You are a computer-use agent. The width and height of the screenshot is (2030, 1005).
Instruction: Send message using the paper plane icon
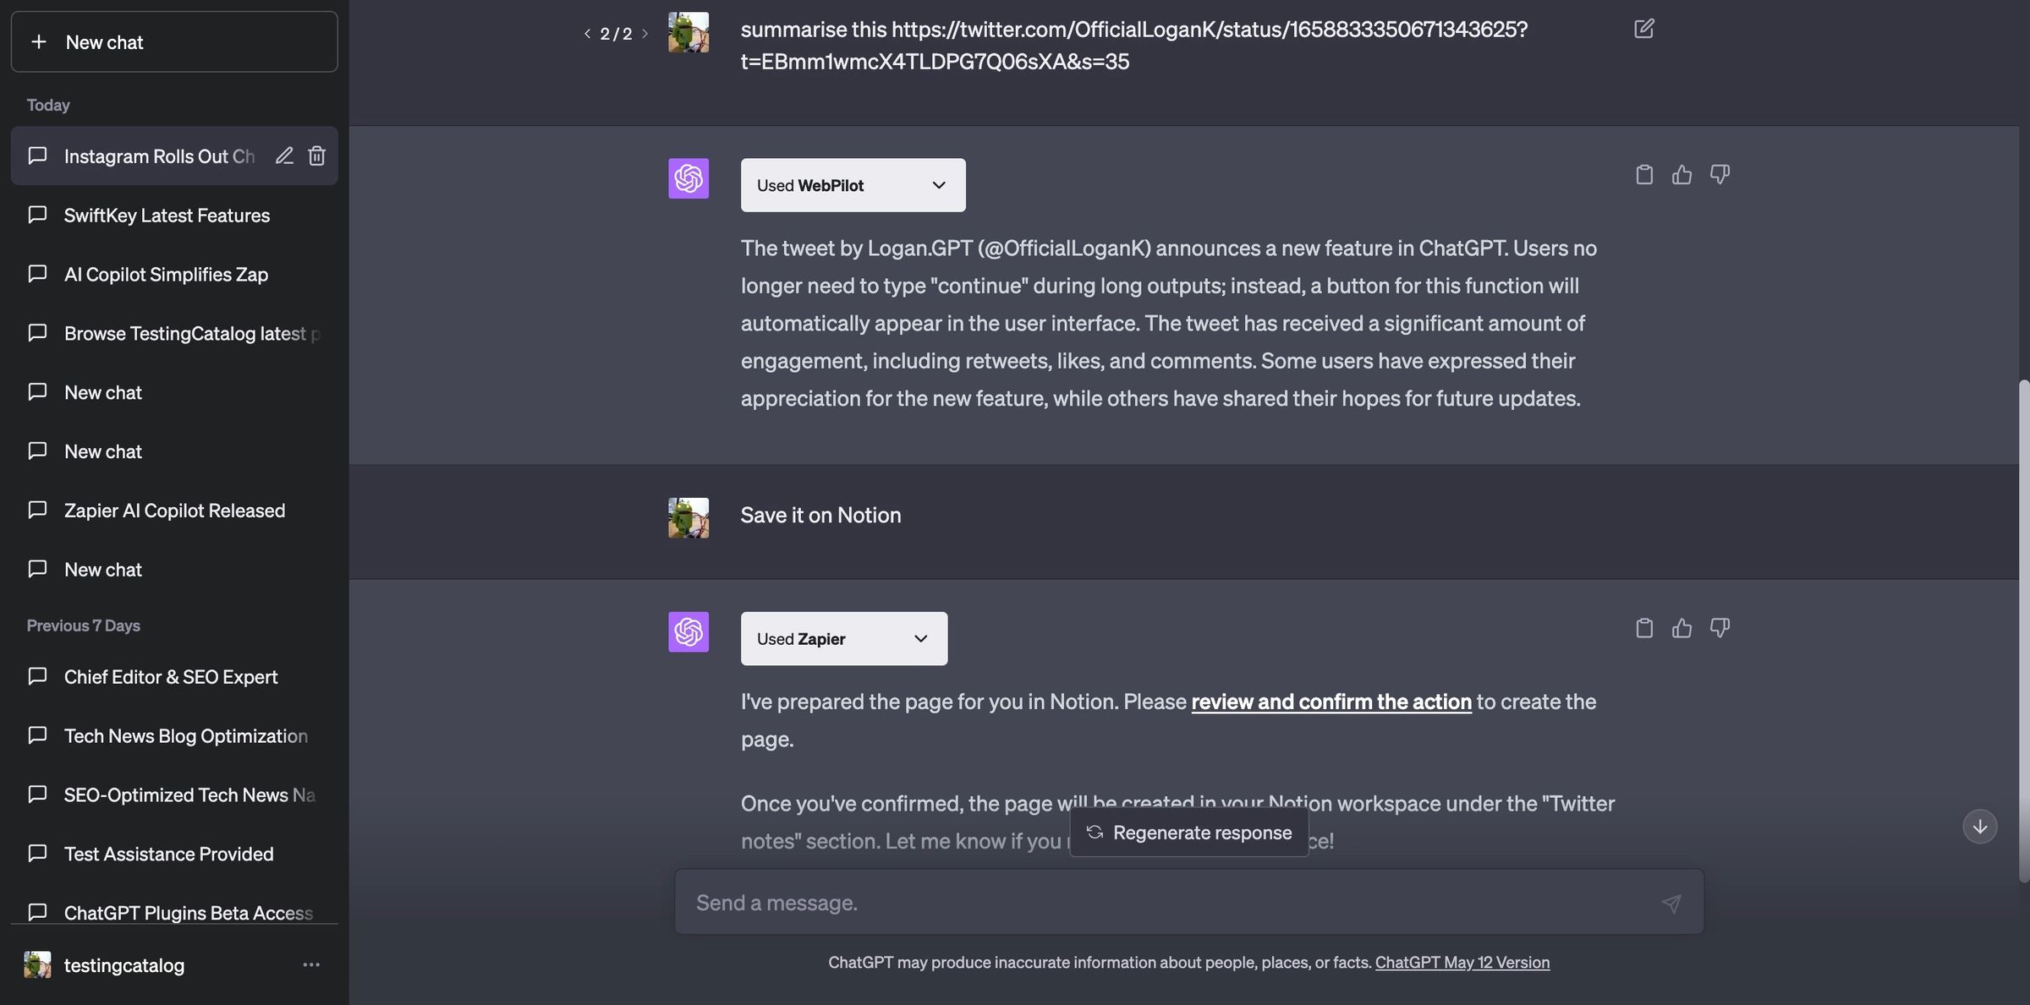coord(1672,903)
